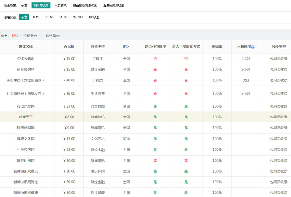Open the 濮阳文化网 media entry
291x197 pixels.
(x=26, y=139)
